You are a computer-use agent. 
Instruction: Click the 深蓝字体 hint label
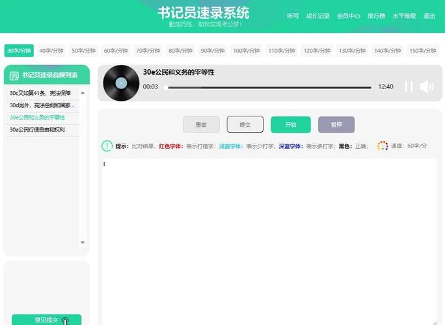[x=291, y=146]
